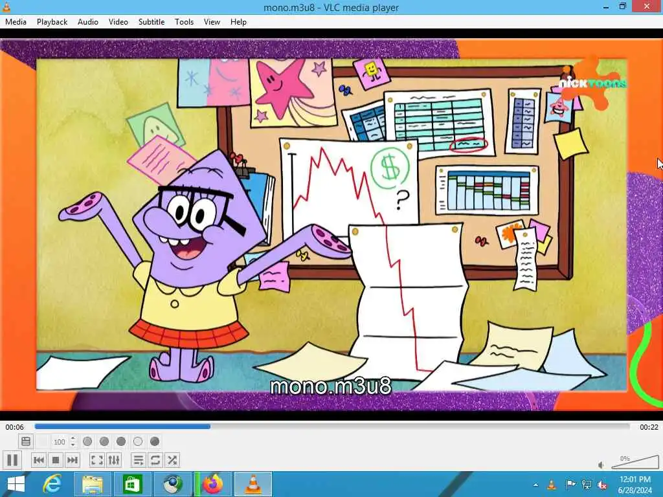
Task: Click the VLC cone icon in title bar
Action: (x=6, y=6)
